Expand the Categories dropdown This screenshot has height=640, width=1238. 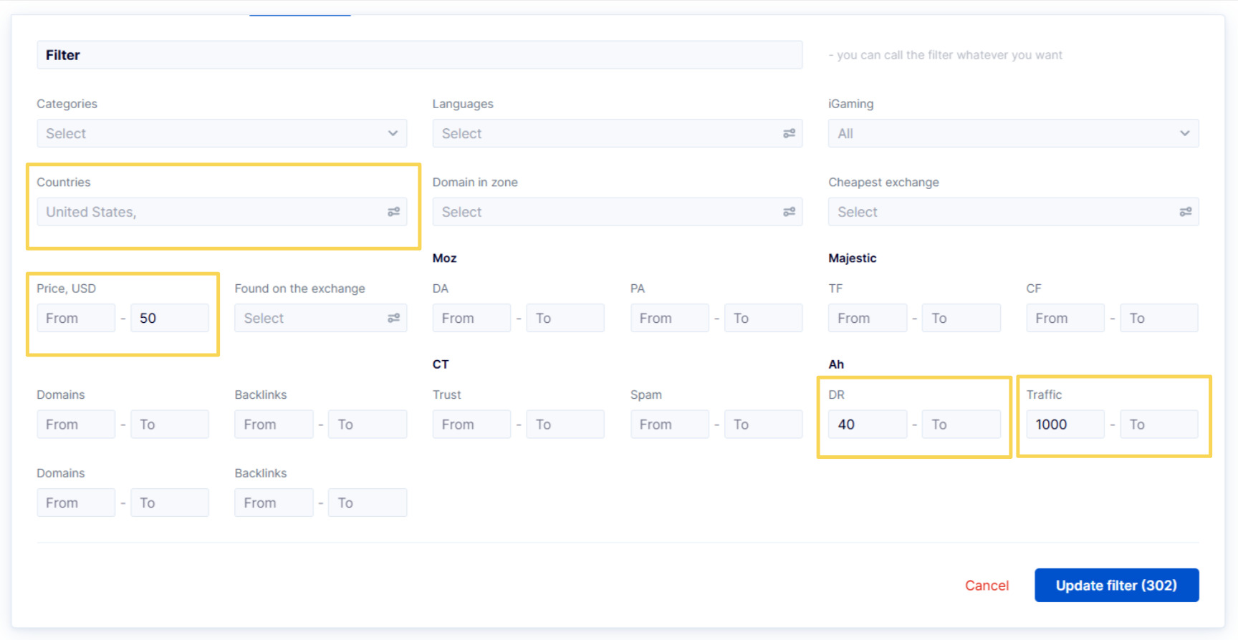point(221,134)
